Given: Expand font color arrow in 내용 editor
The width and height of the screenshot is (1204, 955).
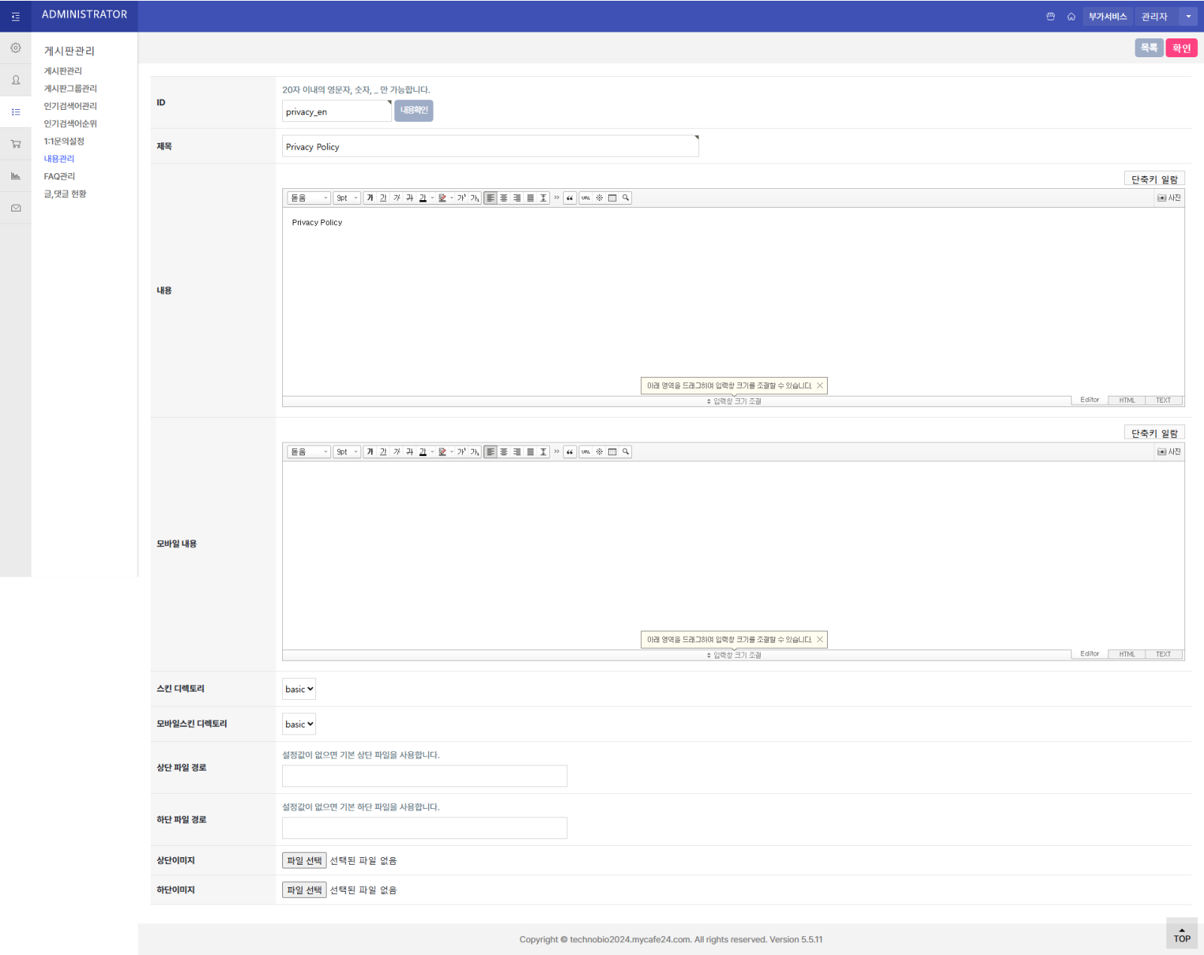Looking at the screenshot, I should [432, 198].
